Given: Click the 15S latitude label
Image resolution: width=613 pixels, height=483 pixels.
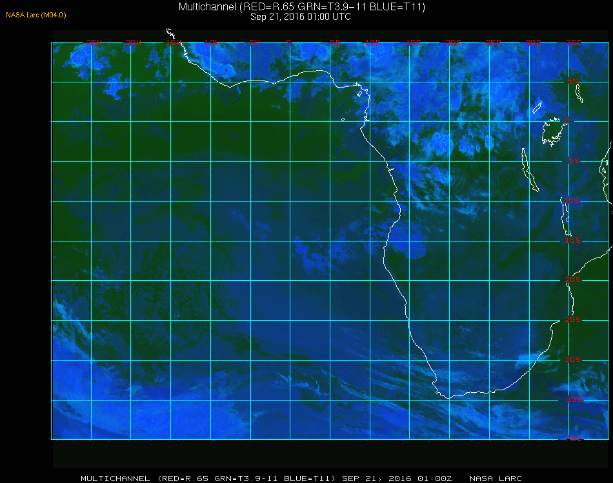Looking at the screenshot, I should [573, 240].
